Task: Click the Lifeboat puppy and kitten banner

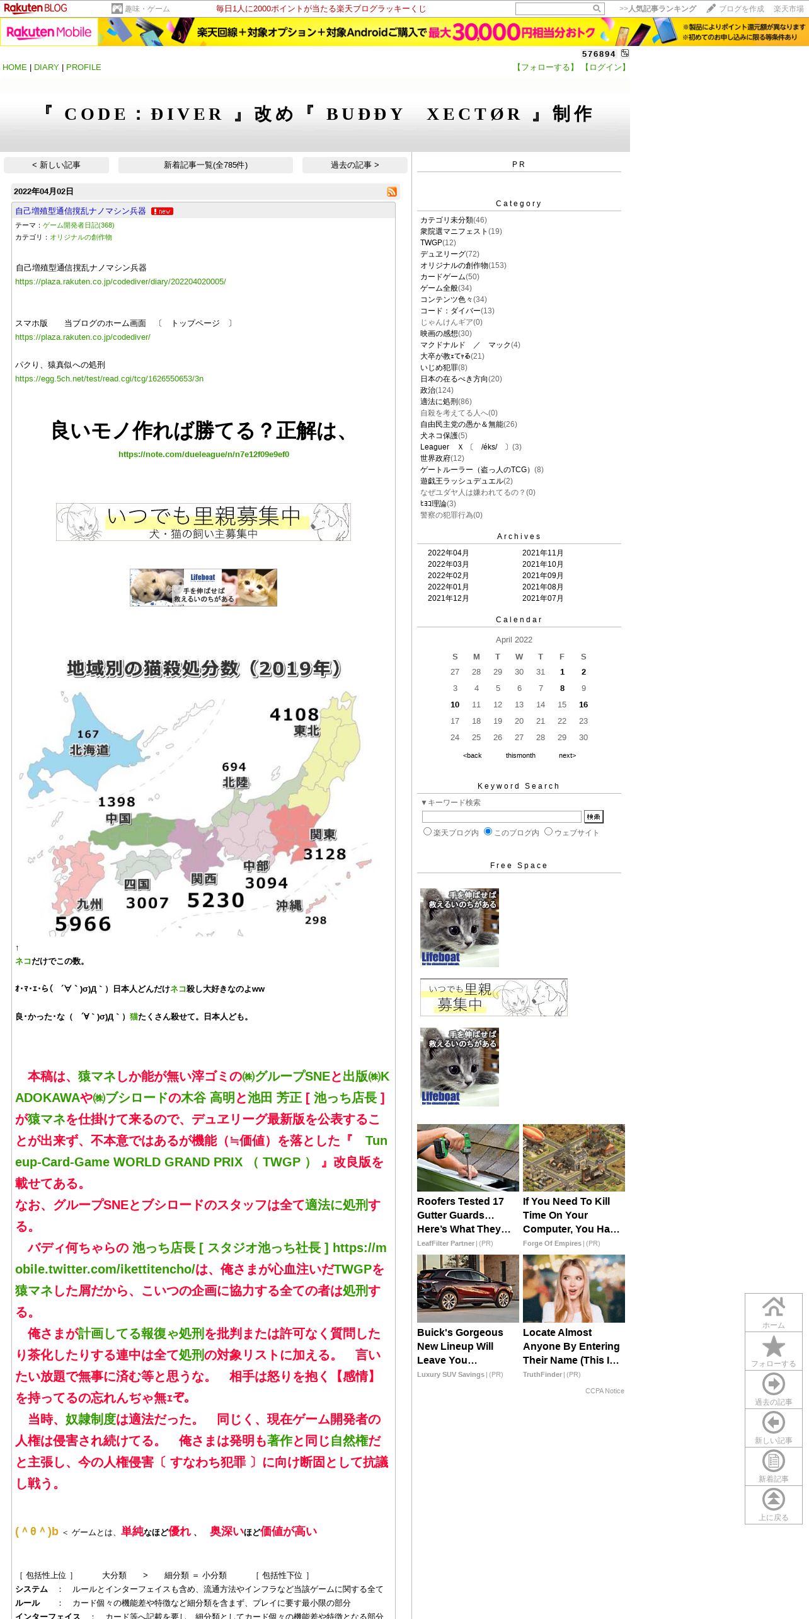Action: [204, 588]
